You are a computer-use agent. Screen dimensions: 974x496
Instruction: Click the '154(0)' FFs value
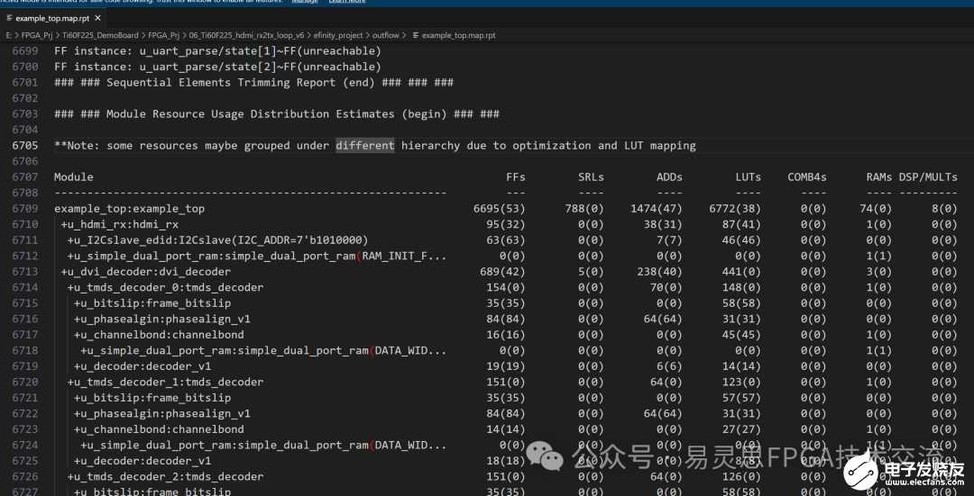click(506, 288)
